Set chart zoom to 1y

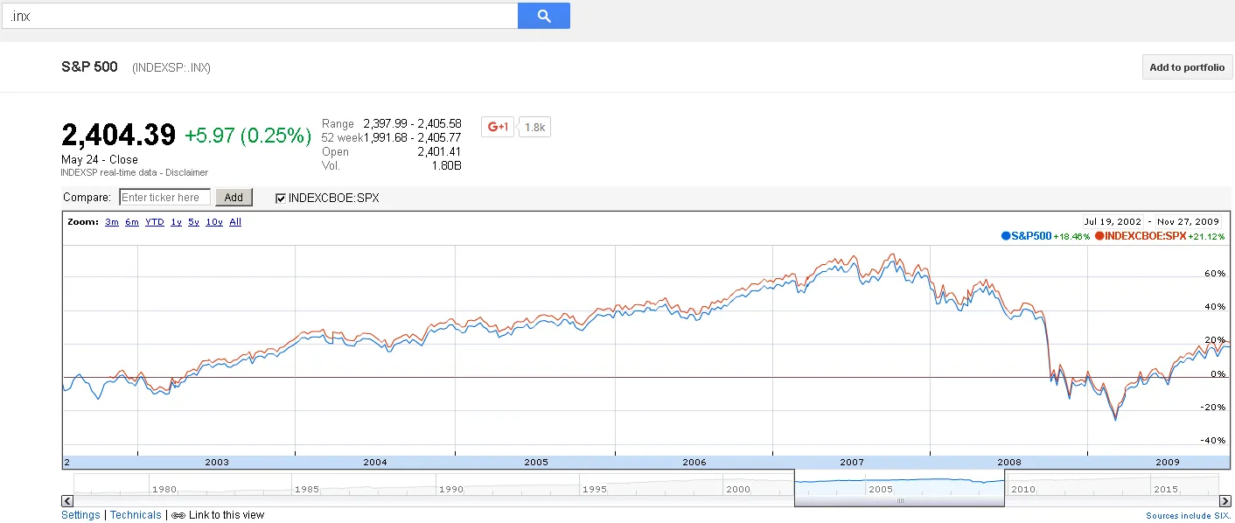[176, 222]
